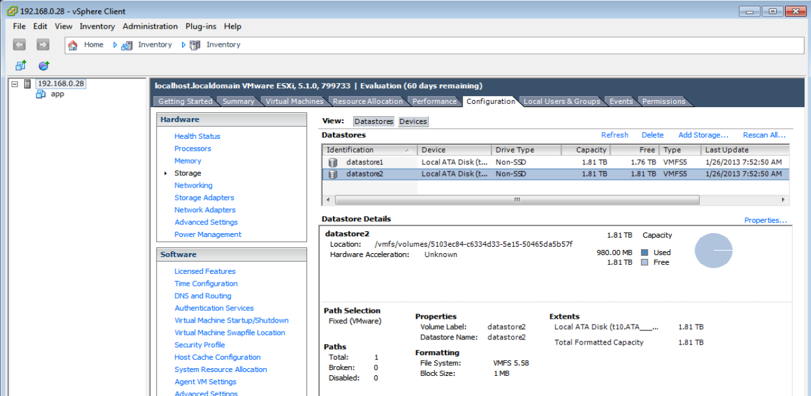Click the Refresh datastores link
This screenshot has height=396, width=811.
pos(615,135)
